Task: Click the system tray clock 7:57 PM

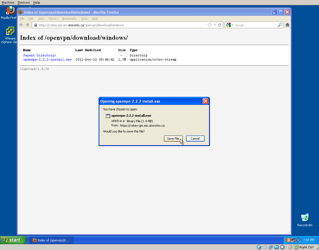Action: [x=309, y=240]
